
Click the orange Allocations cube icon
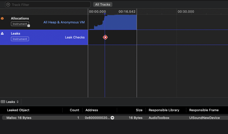[2, 18]
